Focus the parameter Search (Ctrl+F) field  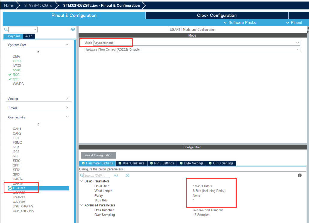pyautogui.click(x=97, y=175)
